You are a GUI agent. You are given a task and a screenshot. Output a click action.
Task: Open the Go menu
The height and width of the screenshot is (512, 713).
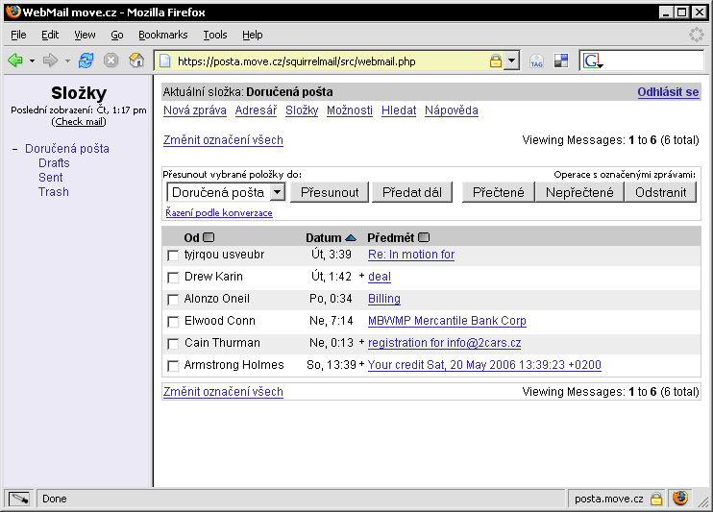click(117, 35)
